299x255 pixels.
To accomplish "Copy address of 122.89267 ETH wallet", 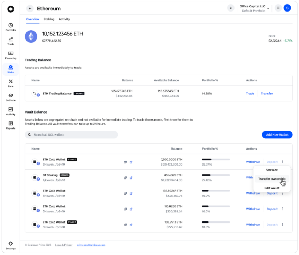I will (x=125, y=194).
